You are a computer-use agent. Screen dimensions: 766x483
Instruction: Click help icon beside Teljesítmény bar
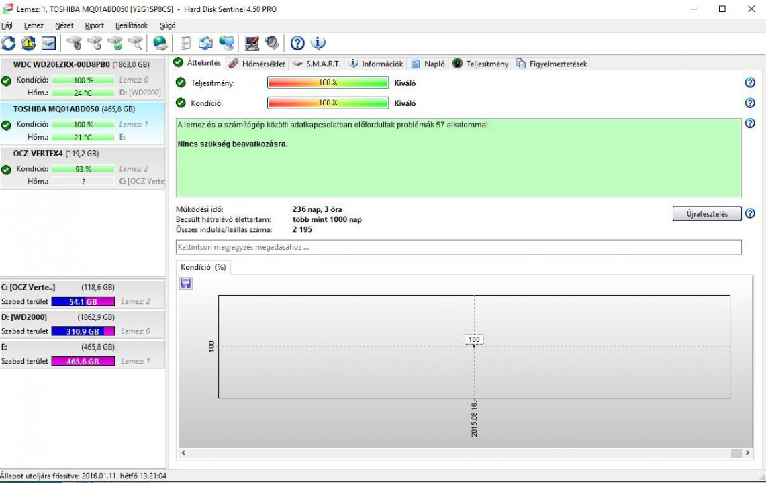[x=750, y=83]
